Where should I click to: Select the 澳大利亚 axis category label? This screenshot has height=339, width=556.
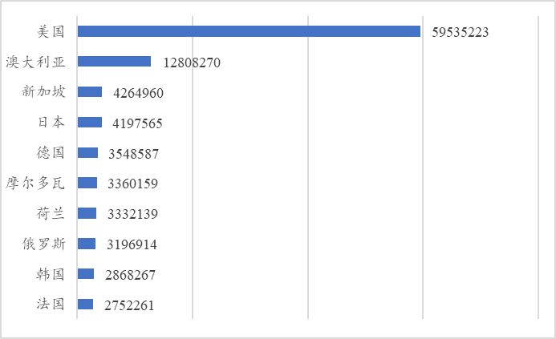[x=35, y=62]
